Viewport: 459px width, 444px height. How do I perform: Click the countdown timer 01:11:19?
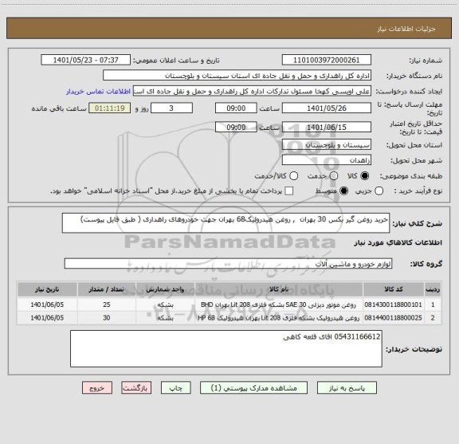110,108
